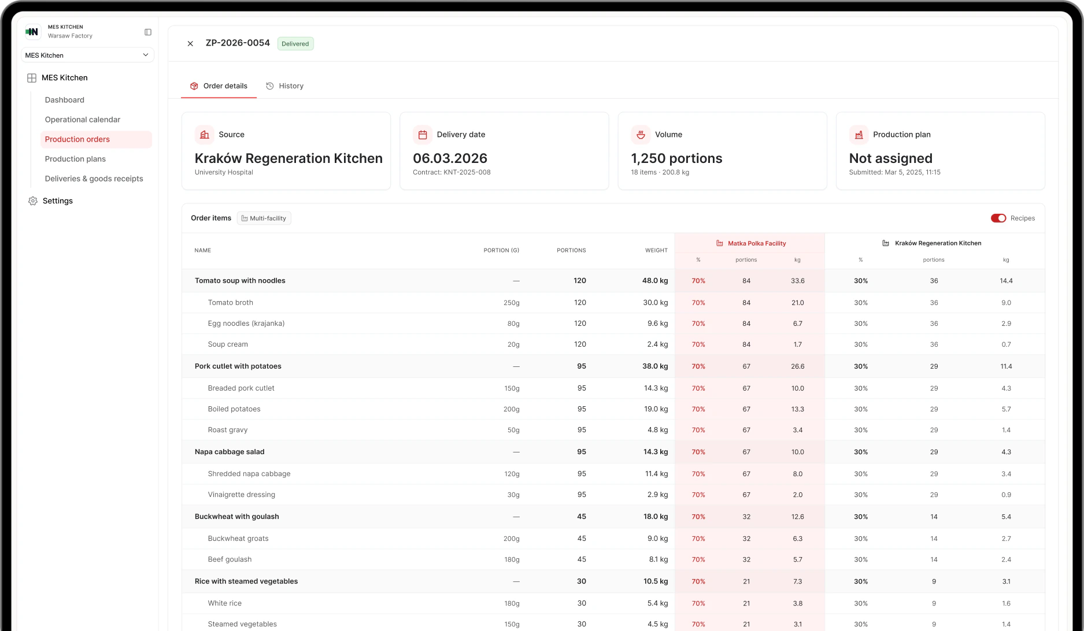The width and height of the screenshot is (1084, 631).
Task: Click the Production plan factory icon
Action: coord(859,135)
